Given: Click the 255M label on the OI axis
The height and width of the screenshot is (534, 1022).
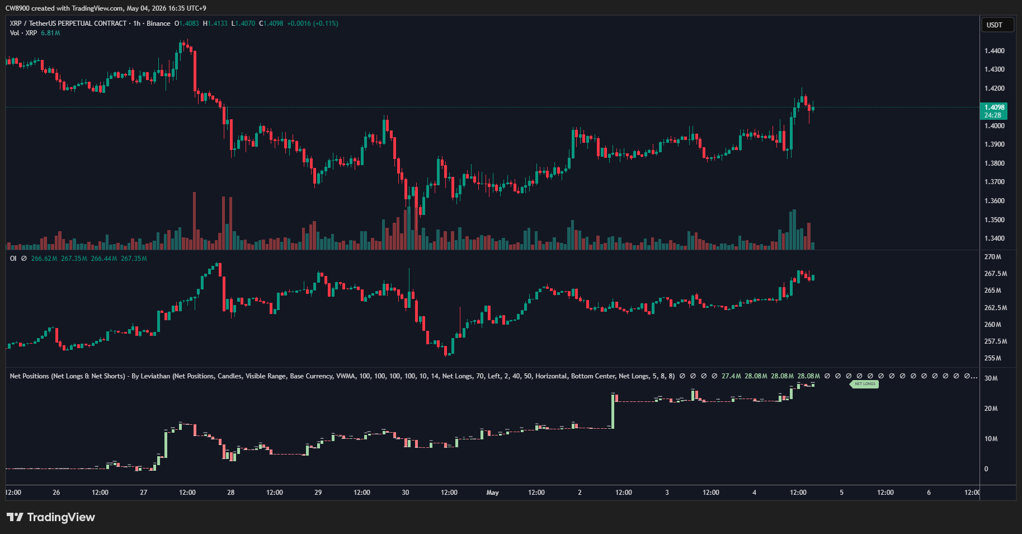Looking at the screenshot, I should click(992, 358).
